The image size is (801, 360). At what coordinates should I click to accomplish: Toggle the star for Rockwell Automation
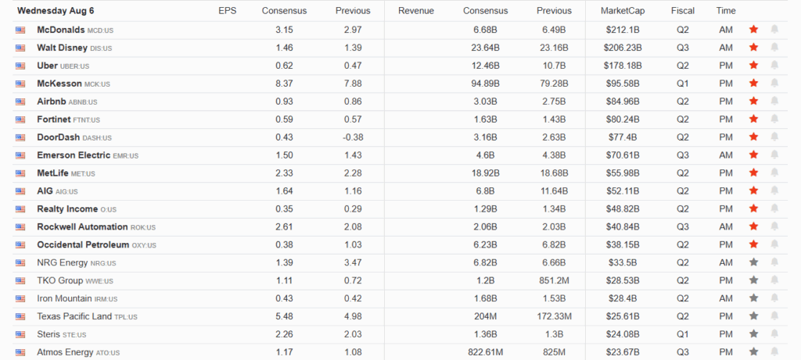click(754, 226)
